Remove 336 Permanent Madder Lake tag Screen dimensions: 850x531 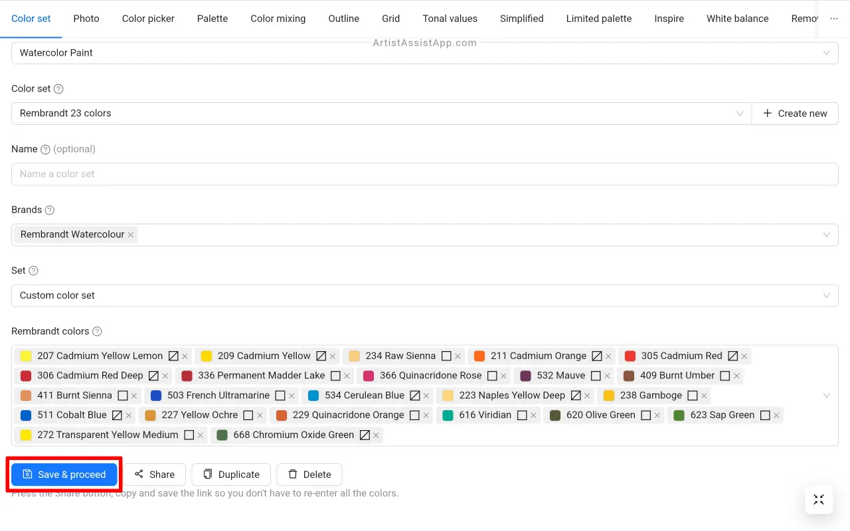347,376
